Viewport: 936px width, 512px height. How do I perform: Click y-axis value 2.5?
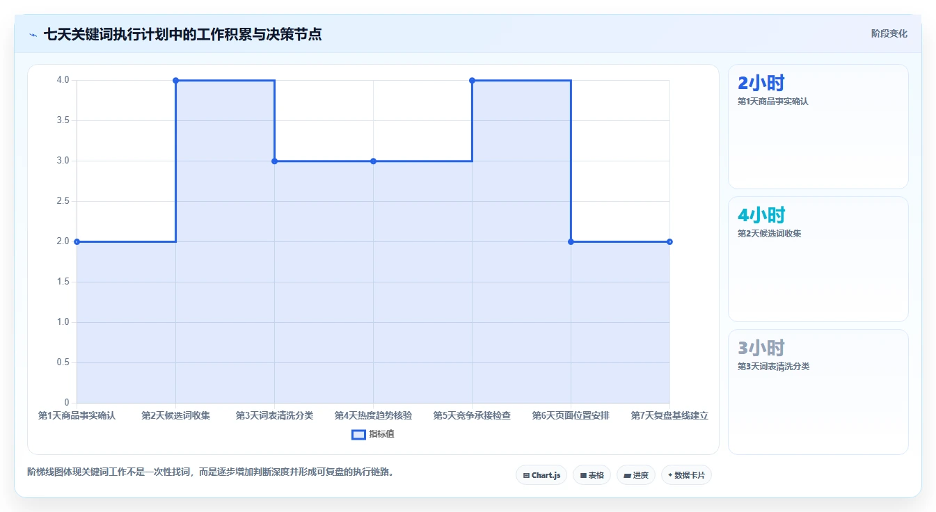[x=63, y=201]
